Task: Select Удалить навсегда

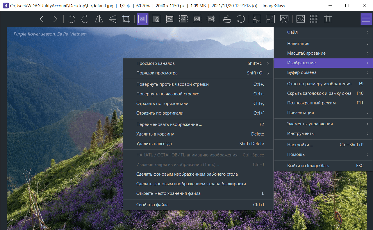Action: click(x=198, y=144)
